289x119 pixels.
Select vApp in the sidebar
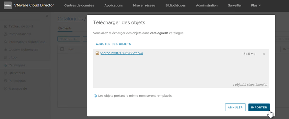[x=13, y=58]
